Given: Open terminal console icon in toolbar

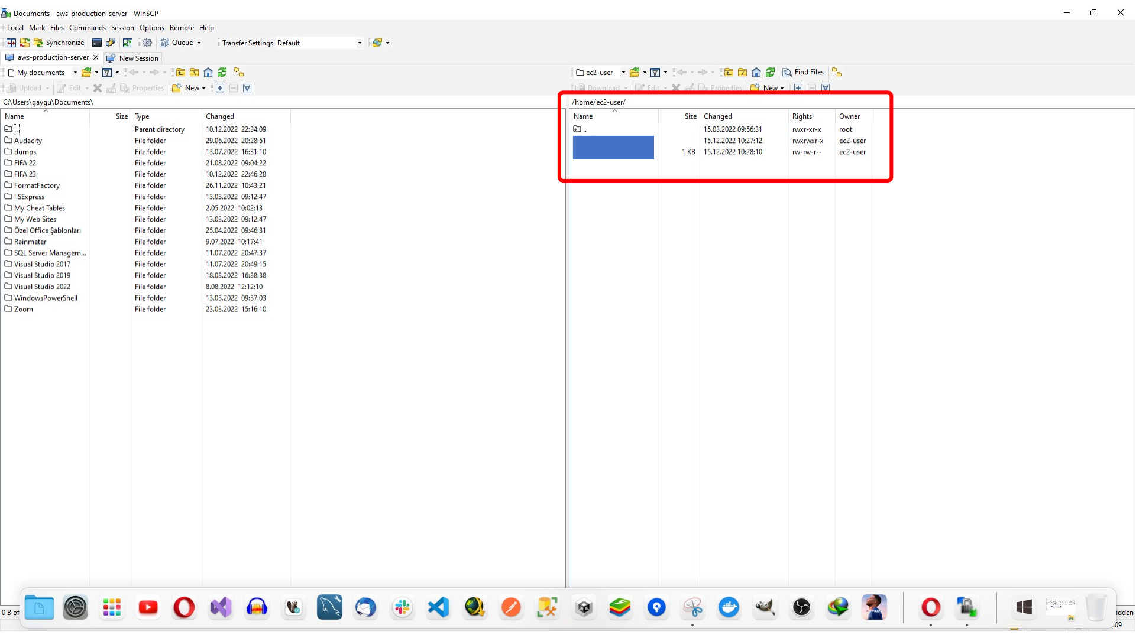Looking at the screenshot, I should [x=97, y=43].
